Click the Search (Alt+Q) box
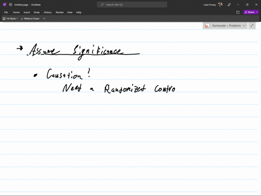 [x=132, y=5]
